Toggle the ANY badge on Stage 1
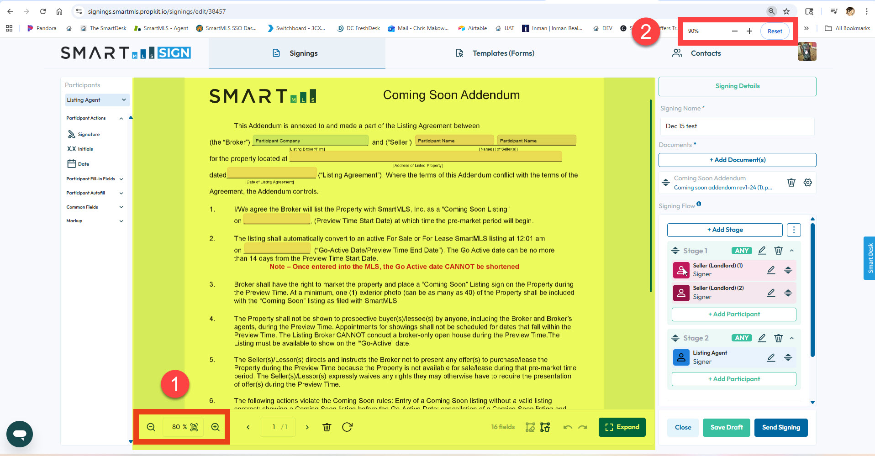Image resolution: width=875 pixels, height=456 pixels. pos(742,251)
